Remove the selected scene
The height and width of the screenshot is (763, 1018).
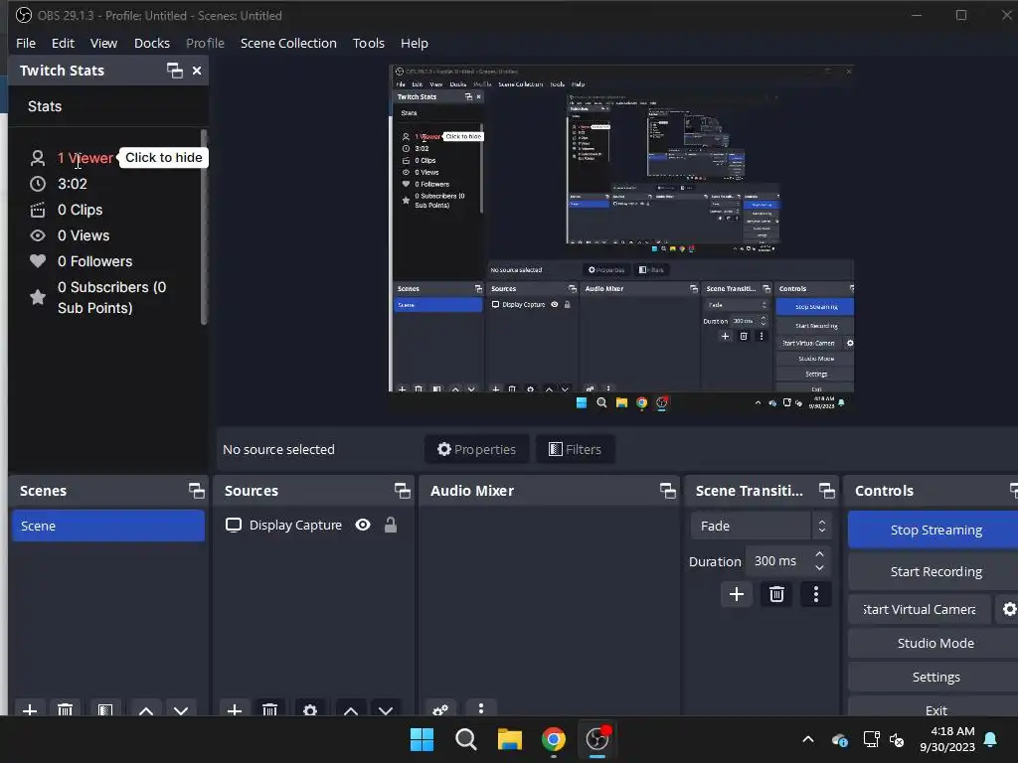[65, 709]
